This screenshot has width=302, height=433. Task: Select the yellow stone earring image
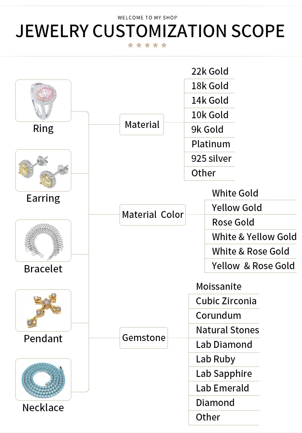[43, 170]
